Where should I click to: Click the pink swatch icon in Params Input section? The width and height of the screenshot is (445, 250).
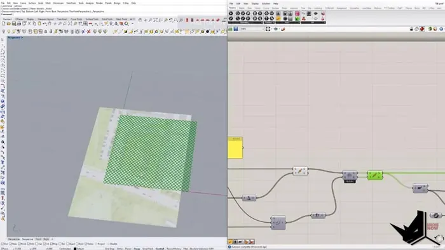point(297,13)
